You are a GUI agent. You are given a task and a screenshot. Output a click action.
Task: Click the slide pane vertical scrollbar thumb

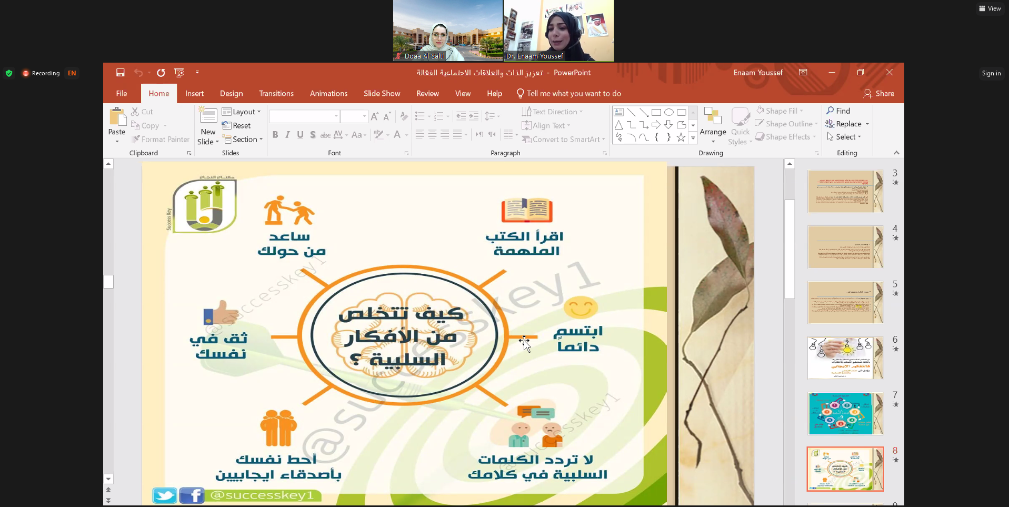click(x=790, y=248)
